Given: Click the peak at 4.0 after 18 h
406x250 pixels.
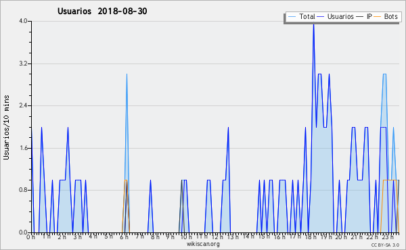Looking at the screenshot, I should click(313, 24).
